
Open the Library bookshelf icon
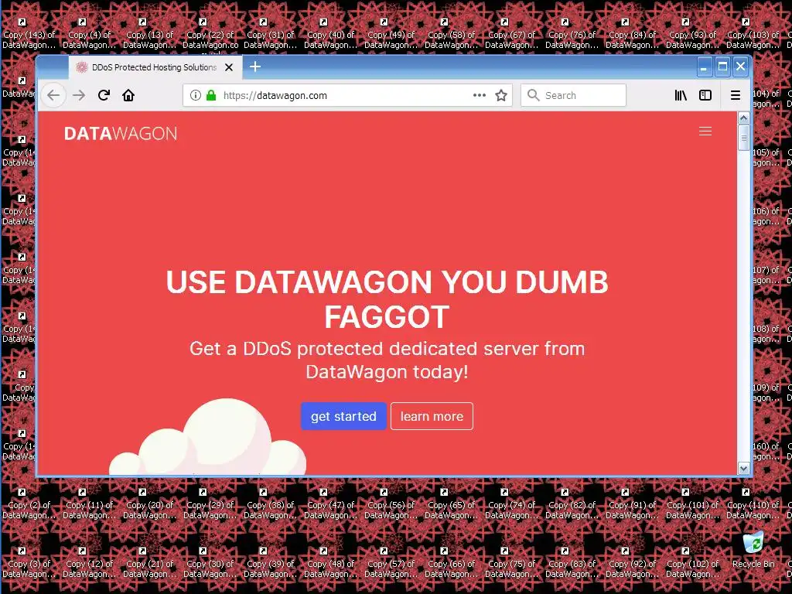point(681,95)
